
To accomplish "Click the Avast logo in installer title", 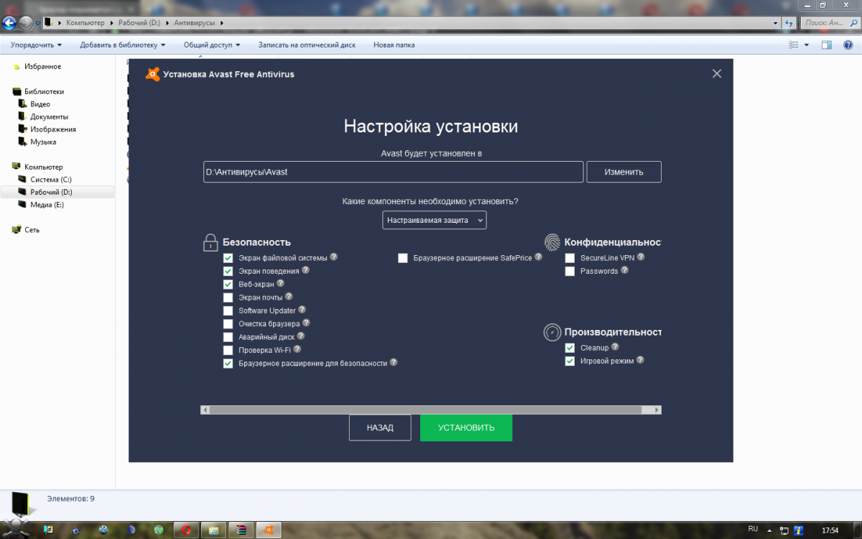I will point(152,74).
